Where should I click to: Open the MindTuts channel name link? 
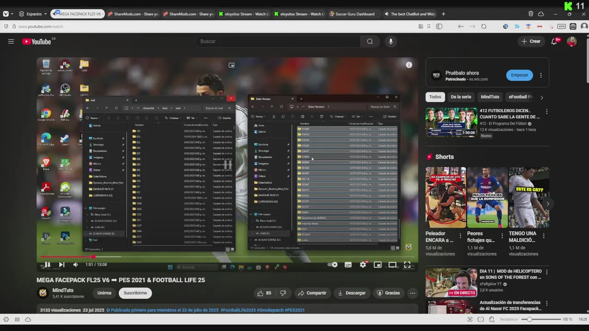coord(64,290)
